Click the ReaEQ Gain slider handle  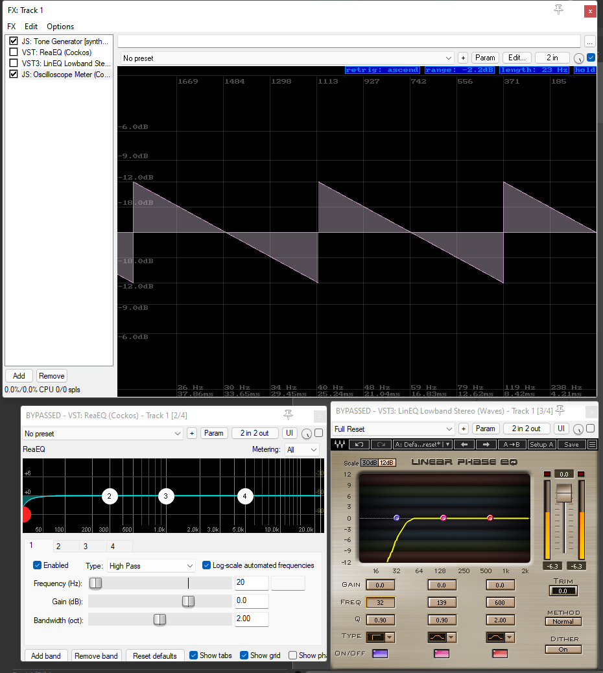189,601
